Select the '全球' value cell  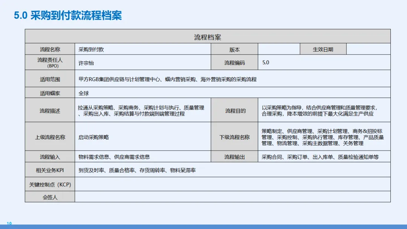pyautogui.click(x=233, y=93)
